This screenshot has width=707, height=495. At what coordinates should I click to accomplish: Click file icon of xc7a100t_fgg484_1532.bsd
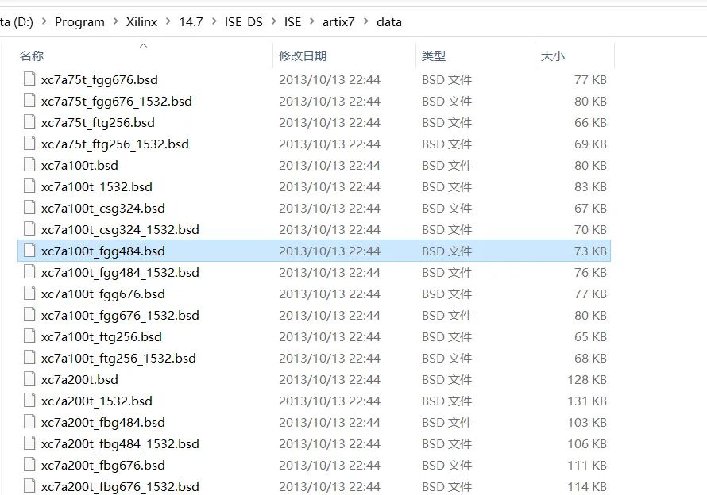(x=29, y=272)
